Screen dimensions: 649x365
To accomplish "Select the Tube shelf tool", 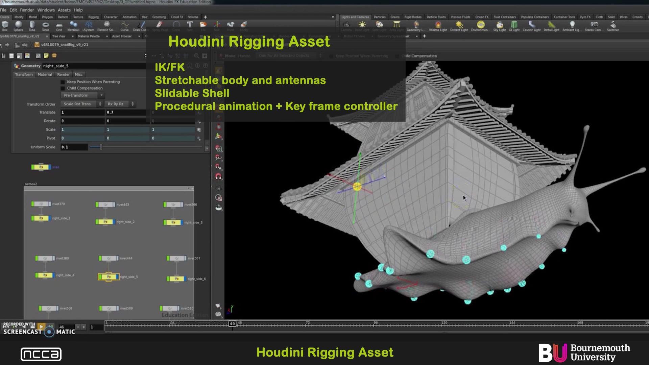I will tap(32, 26).
